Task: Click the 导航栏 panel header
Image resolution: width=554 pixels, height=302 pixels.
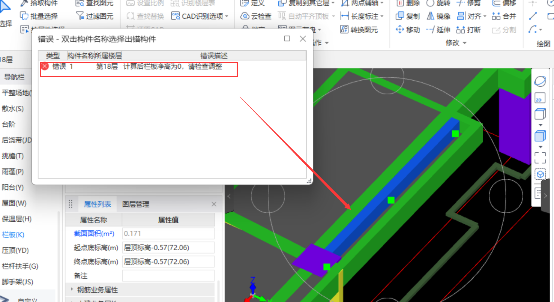Action: pyautogui.click(x=14, y=77)
